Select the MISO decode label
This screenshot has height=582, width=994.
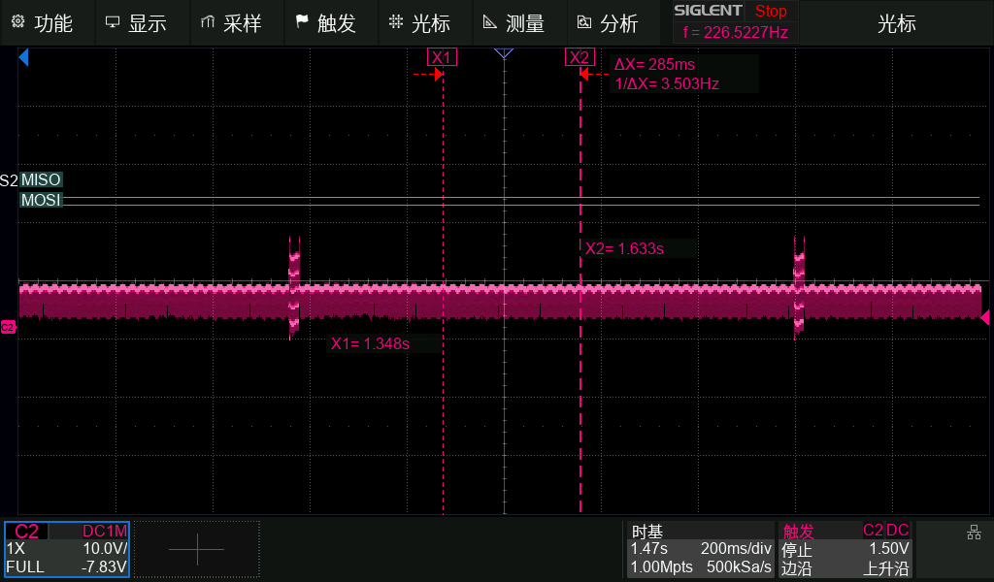tap(41, 179)
